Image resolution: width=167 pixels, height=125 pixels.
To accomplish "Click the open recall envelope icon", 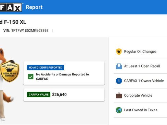I will (119, 66).
